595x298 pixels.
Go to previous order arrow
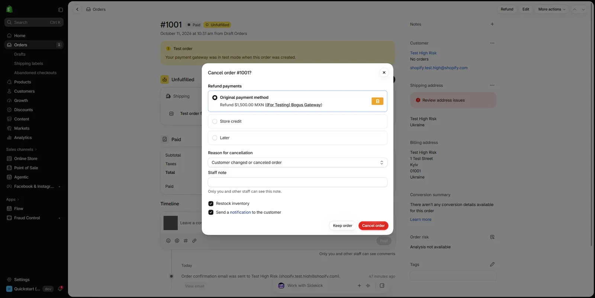575,9
